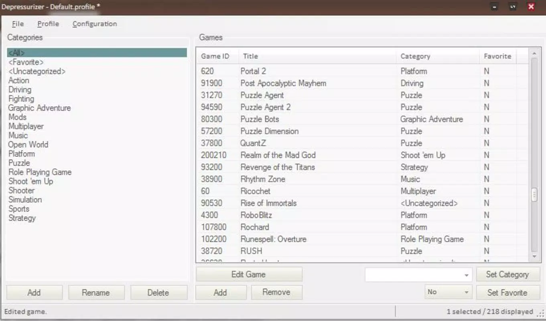The image size is (546, 321).
Task: Click the Delete category button
Action: [x=158, y=293]
